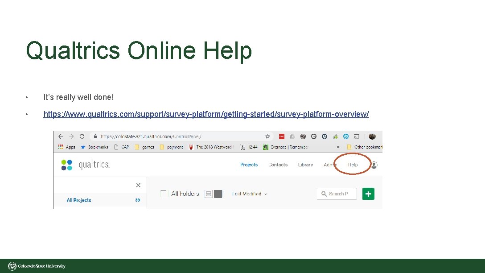Open the CAP bookmark
This screenshot has height=273, width=485.
(x=122, y=147)
